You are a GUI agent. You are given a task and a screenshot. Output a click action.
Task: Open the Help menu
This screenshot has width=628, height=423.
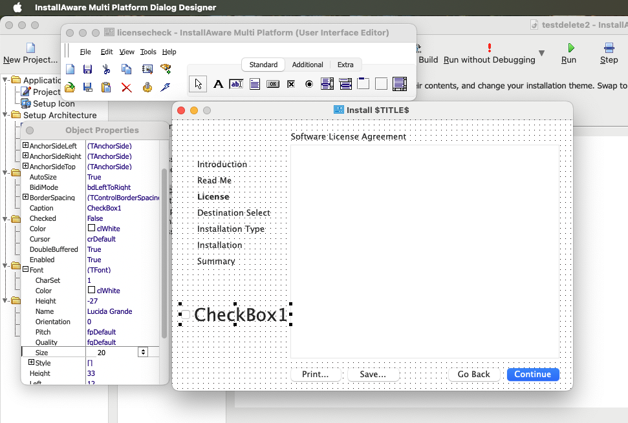click(x=169, y=52)
